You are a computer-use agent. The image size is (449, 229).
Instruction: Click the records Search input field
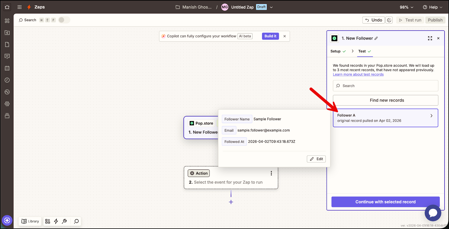point(385,86)
